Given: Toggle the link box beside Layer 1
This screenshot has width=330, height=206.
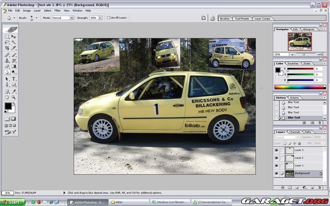Looking at the screenshot, I should click(x=282, y=166).
